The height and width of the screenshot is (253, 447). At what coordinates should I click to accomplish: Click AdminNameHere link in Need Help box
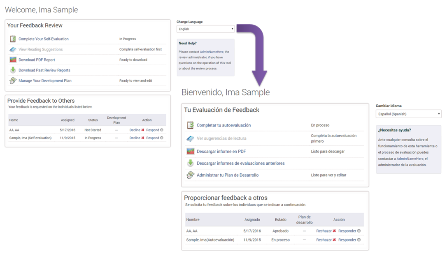pos(212,52)
